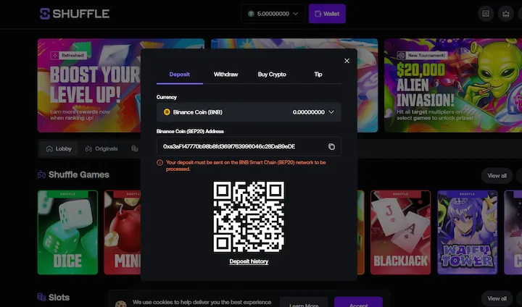Expand the header balance dropdown

273,14
